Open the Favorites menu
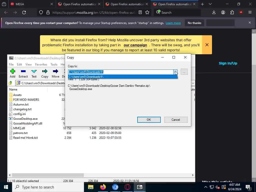This screenshot has width=256, height=192. tap(41, 64)
